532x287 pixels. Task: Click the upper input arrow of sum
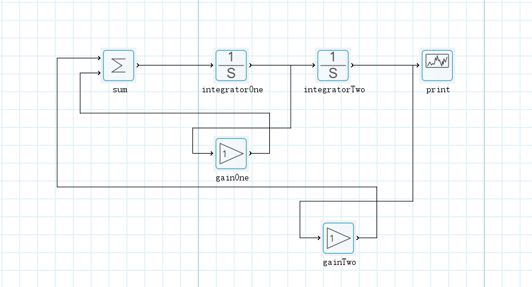[99, 58]
